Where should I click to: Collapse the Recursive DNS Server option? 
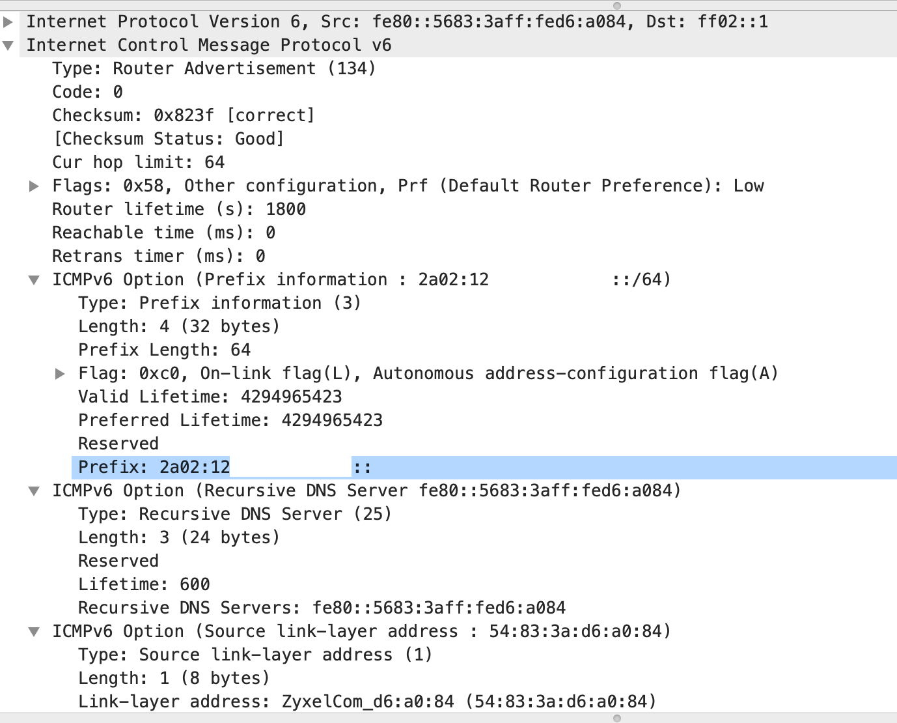pyautogui.click(x=34, y=490)
